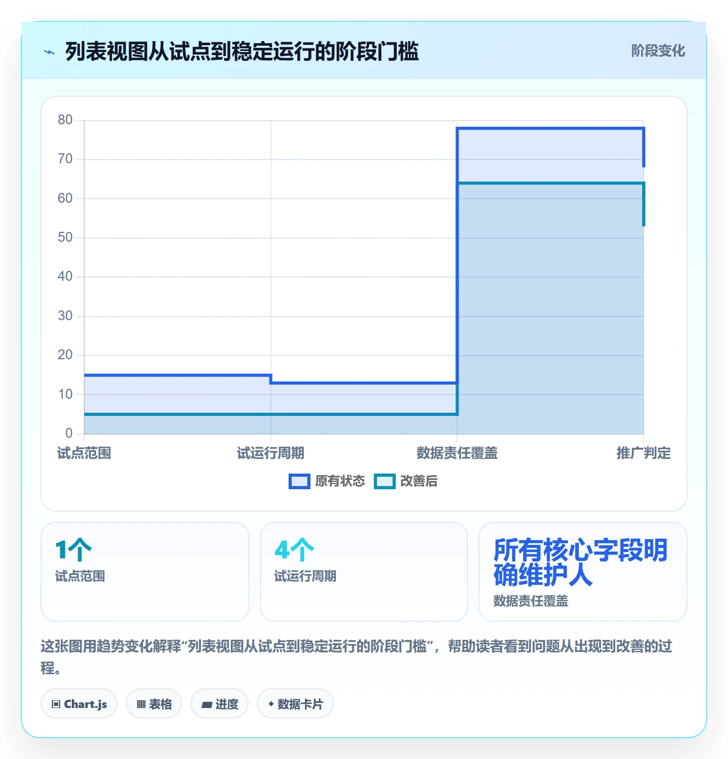This screenshot has height=759, width=728.
Task: Click the 阶段变化 label in the header
Action: pos(658,51)
